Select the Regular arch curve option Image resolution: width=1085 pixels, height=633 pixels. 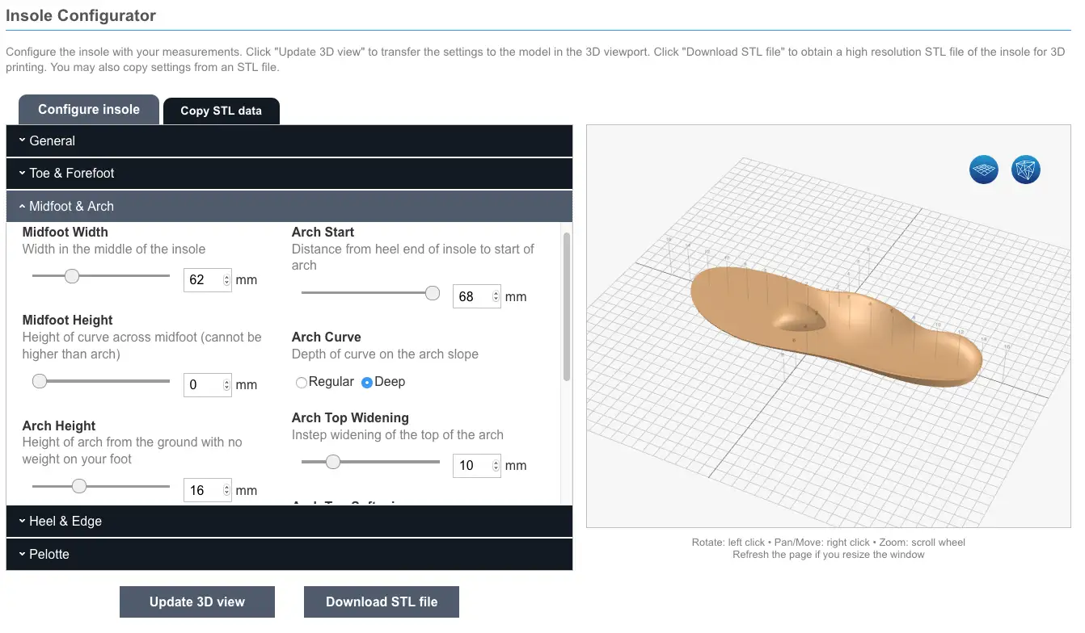point(302,383)
